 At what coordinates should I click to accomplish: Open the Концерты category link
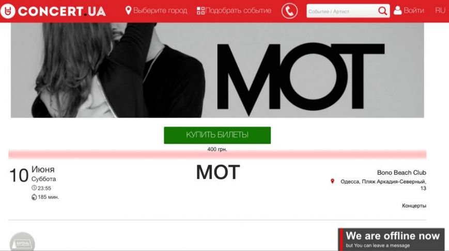tap(414, 206)
